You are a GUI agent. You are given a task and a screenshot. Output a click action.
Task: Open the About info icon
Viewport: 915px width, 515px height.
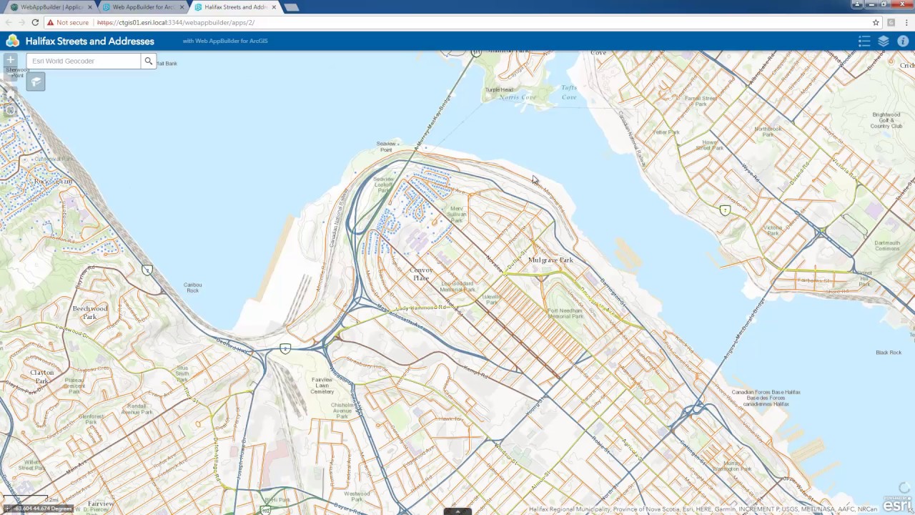click(903, 41)
